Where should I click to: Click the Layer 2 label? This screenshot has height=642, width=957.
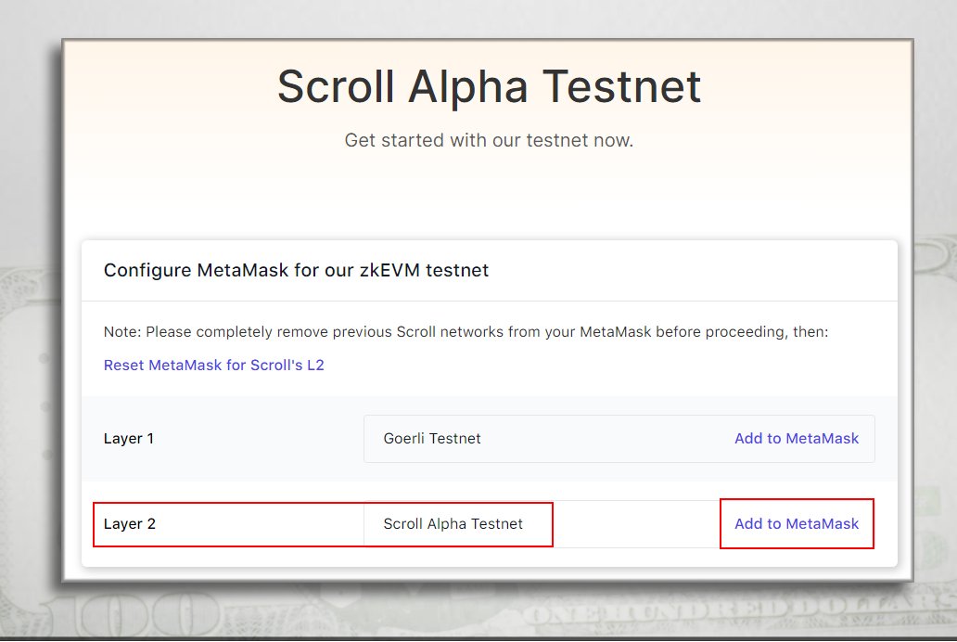coord(130,523)
